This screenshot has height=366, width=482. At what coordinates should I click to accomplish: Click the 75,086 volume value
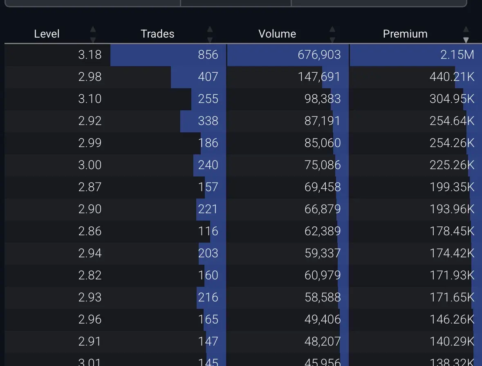coord(323,165)
